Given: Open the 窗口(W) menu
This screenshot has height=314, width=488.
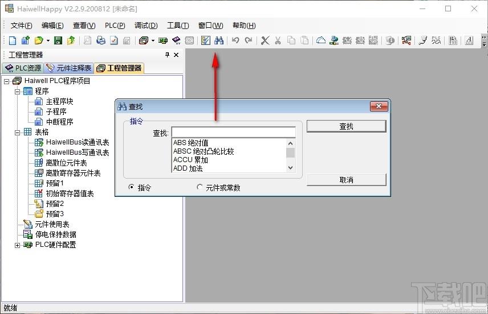Looking at the screenshot, I should [x=211, y=26].
